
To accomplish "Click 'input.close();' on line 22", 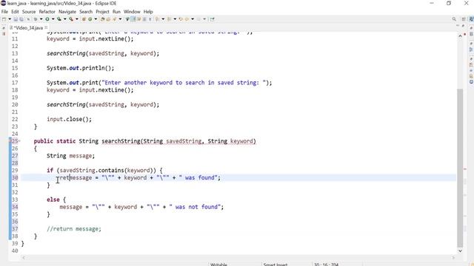I will (x=69, y=119).
